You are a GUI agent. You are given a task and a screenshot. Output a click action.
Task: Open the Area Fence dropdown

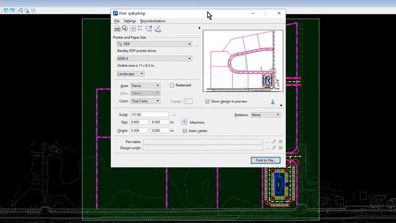click(x=145, y=85)
